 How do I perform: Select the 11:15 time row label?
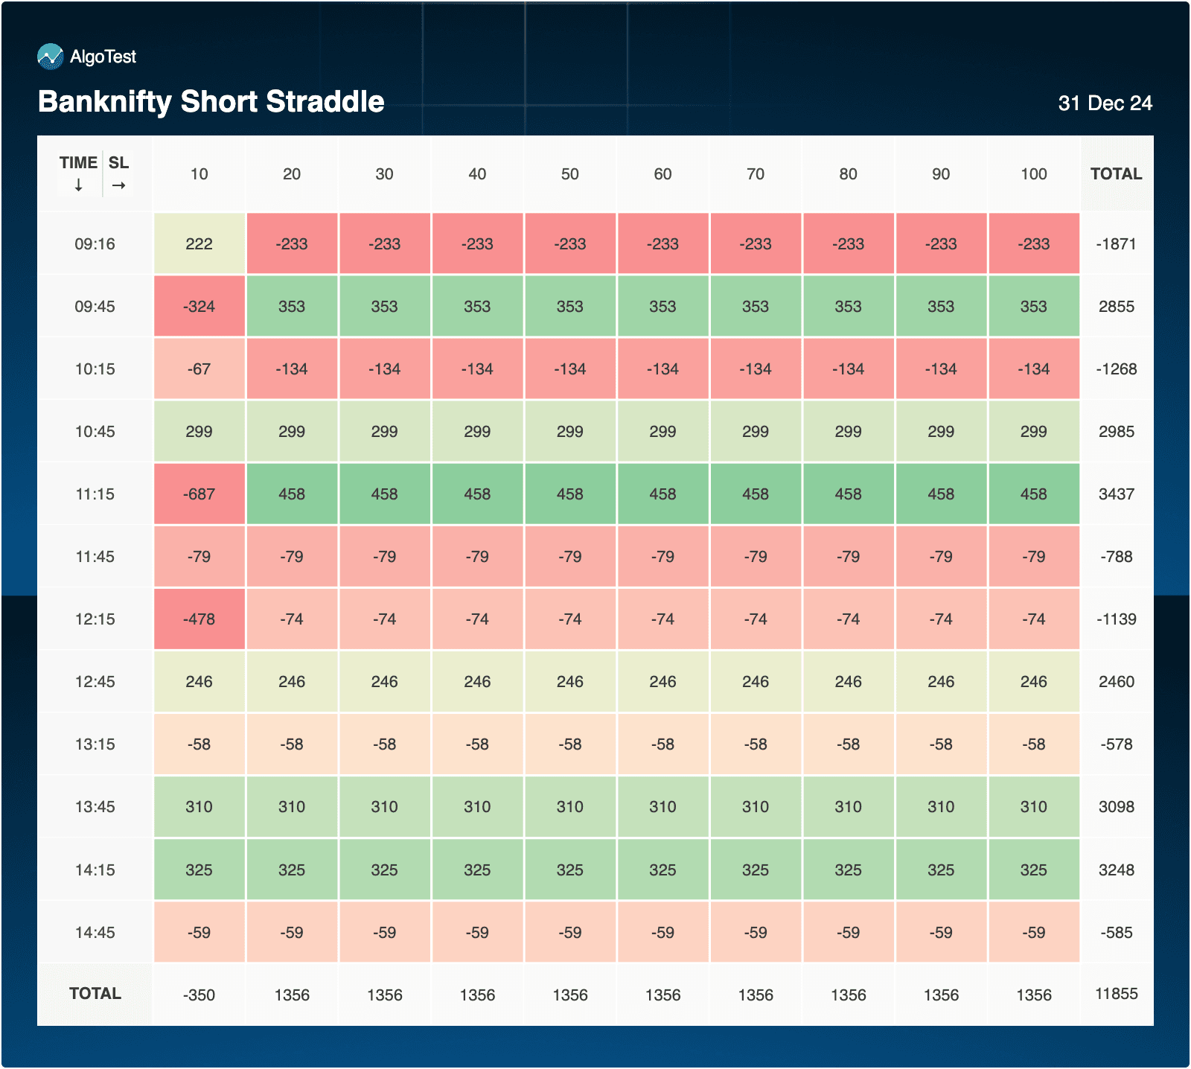(95, 494)
